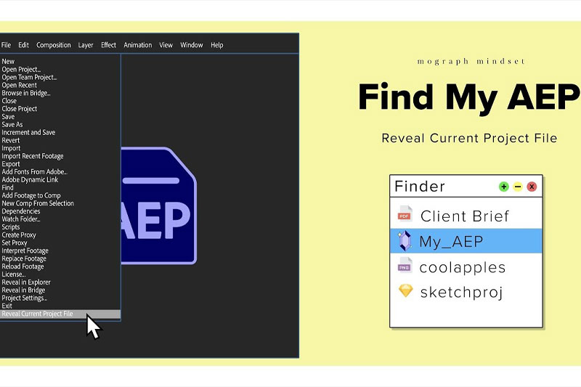Select Import Recent Footage entry
The image size is (581, 387).
click(x=33, y=156)
